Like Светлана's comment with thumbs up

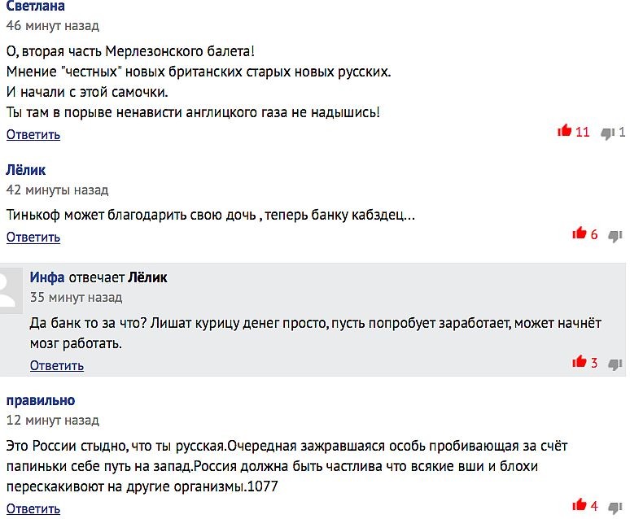tap(564, 131)
